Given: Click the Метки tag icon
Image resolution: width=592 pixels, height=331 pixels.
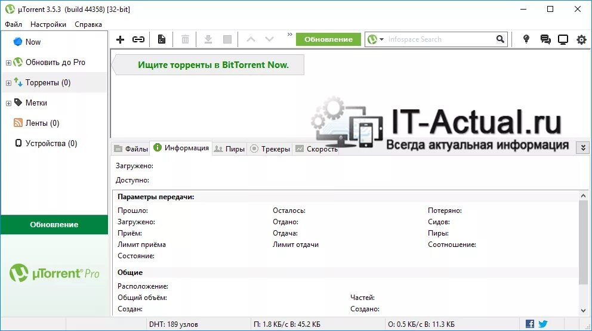Looking at the screenshot, I should (18, 102).
